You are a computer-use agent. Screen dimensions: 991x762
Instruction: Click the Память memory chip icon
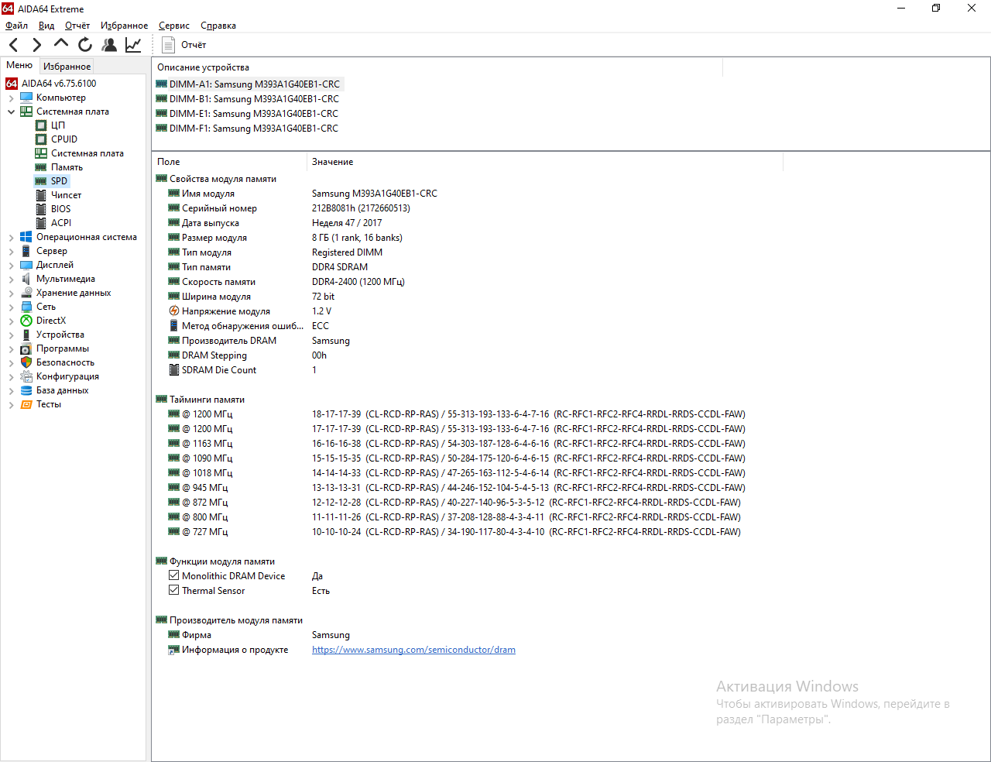tap(41, 167)
